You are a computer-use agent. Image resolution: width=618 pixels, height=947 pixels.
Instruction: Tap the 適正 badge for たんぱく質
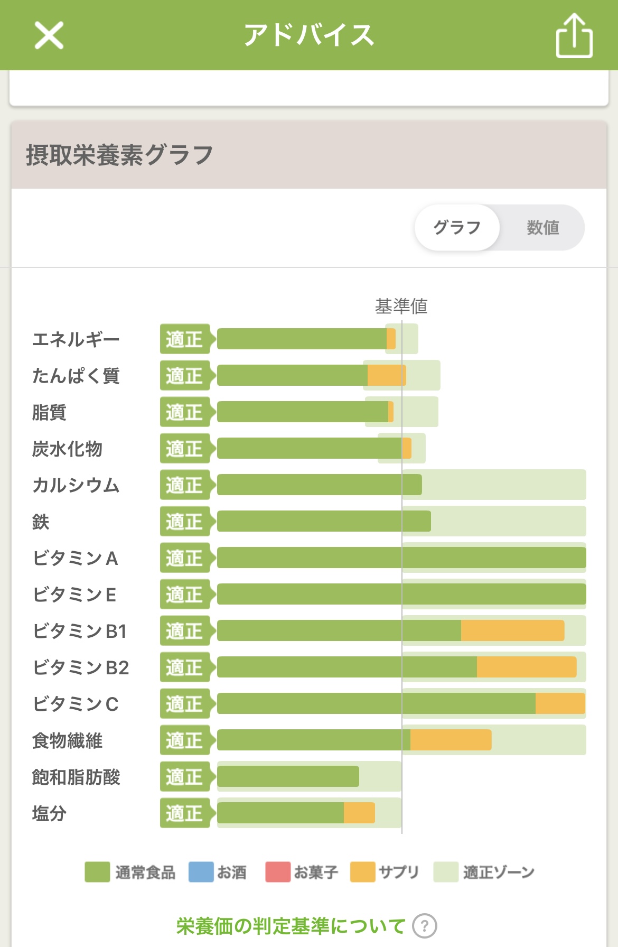[185, 376]
